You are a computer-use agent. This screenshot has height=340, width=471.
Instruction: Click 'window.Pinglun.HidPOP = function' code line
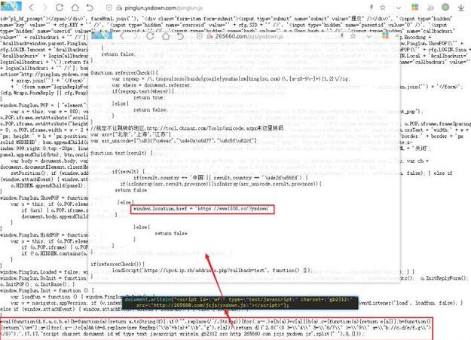44,234
